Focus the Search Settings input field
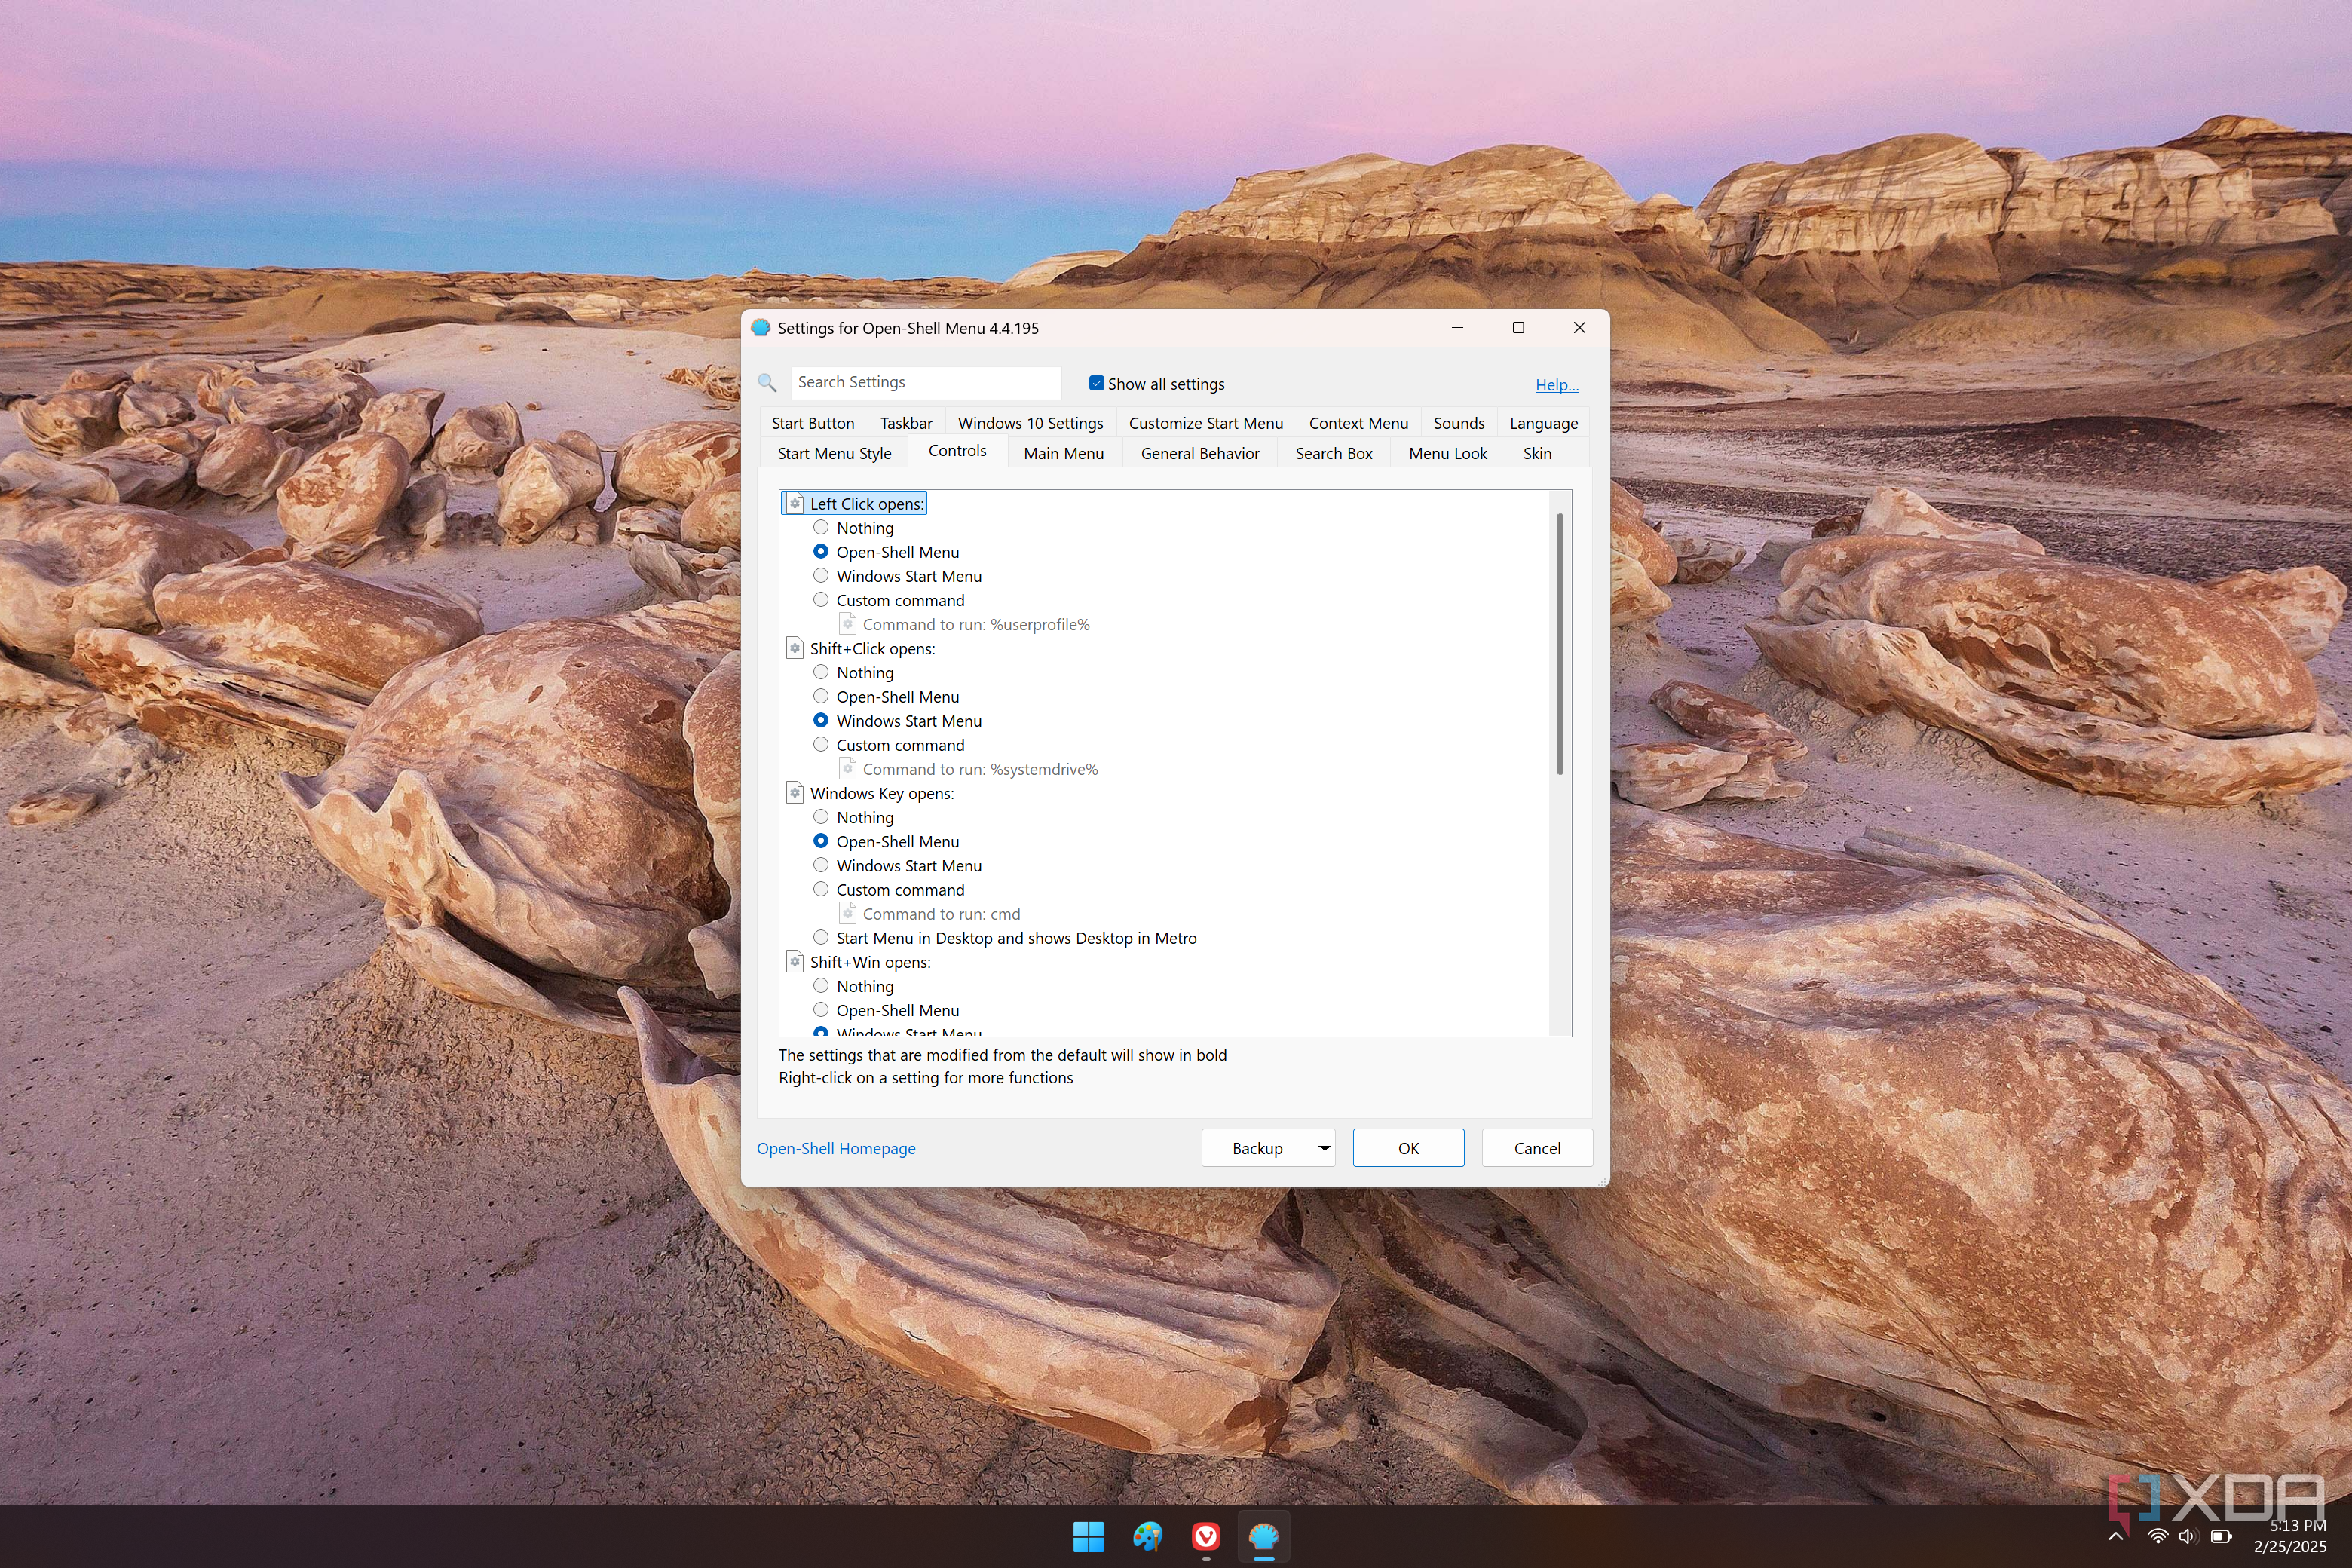Viewport: 2352px width, 1568px height. [x=926, y=382]
